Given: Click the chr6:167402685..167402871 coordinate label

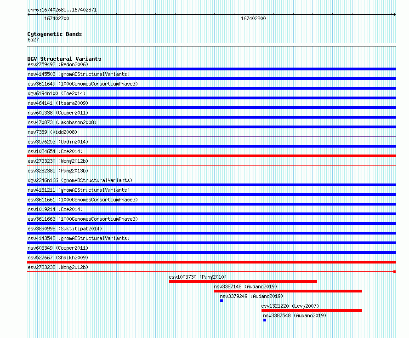Looking at the screenshot, I should pyautogui.click(x=62, y=10).
